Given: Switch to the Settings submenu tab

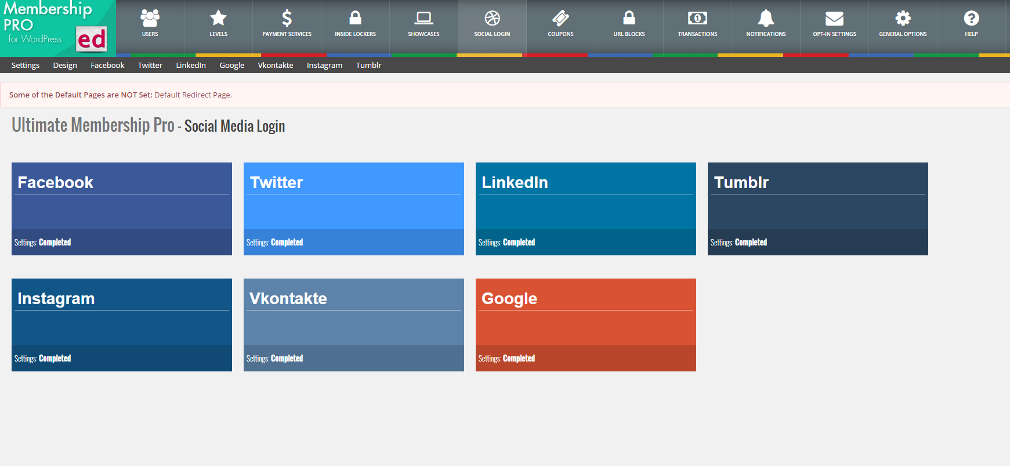Looking at the screenshot, I should tap(26, 65).
